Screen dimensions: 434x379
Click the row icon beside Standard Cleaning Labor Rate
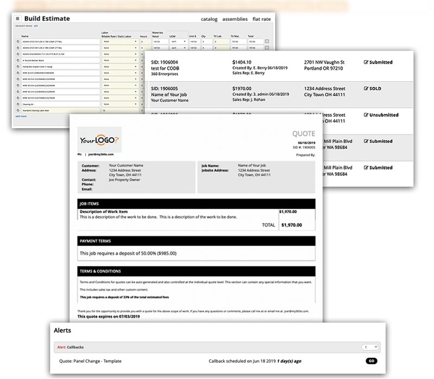[x=17, y=110]
